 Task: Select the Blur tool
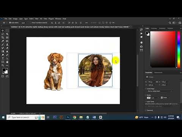pos(7,51)
